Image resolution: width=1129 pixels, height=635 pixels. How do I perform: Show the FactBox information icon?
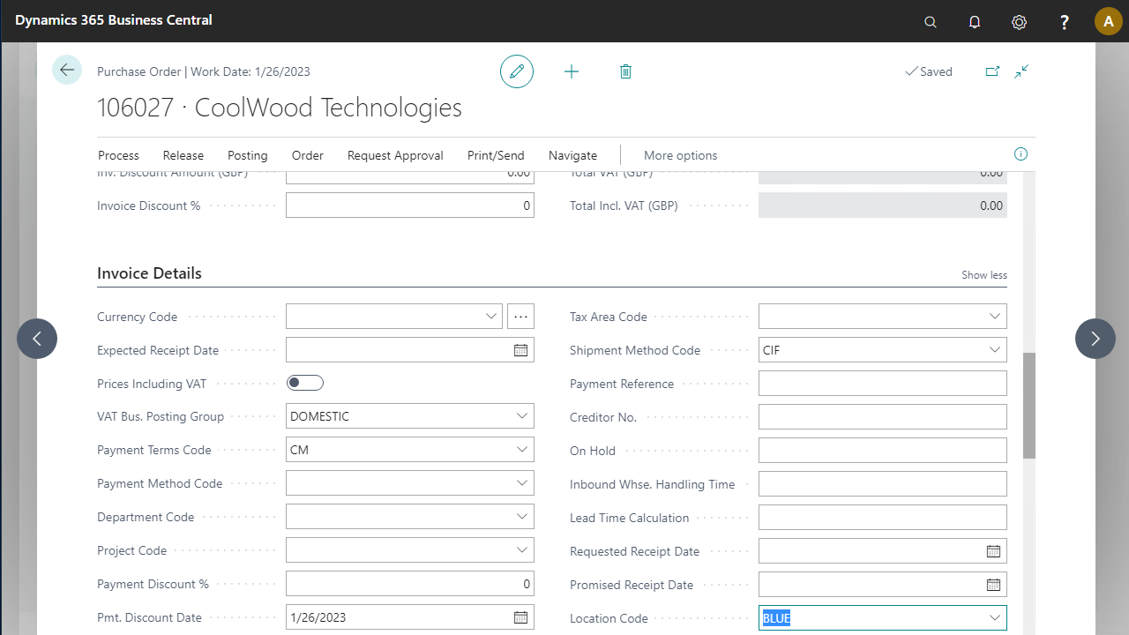pyautogui.click(x=1021, y=154)
